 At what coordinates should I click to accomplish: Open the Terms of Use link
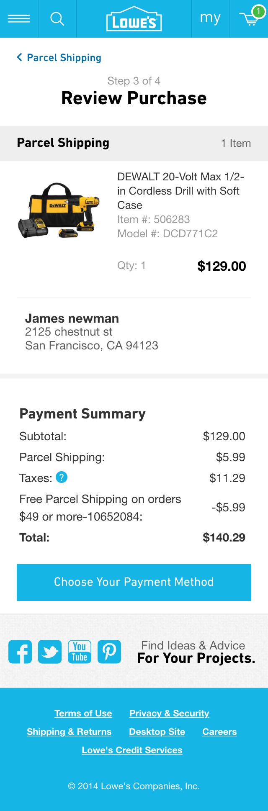(83, 713)
